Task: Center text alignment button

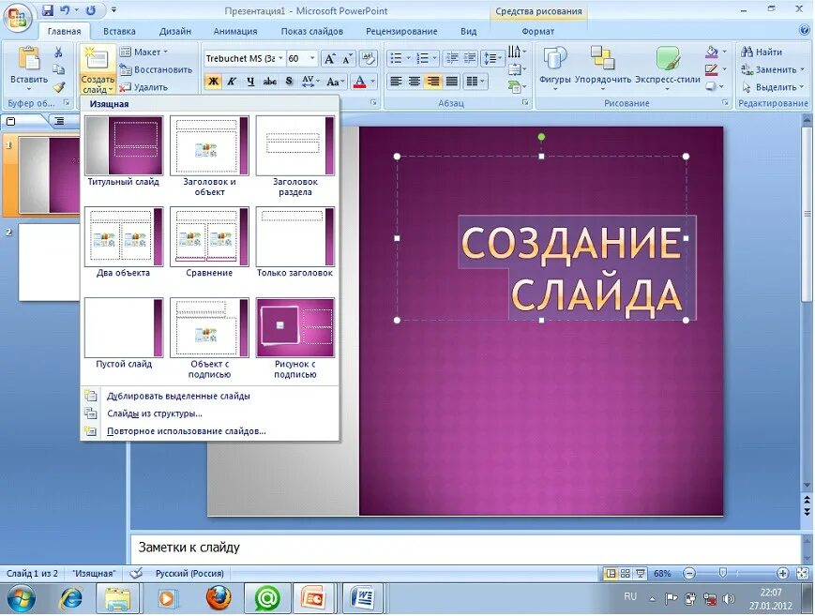Action: (x=415, y=81)
